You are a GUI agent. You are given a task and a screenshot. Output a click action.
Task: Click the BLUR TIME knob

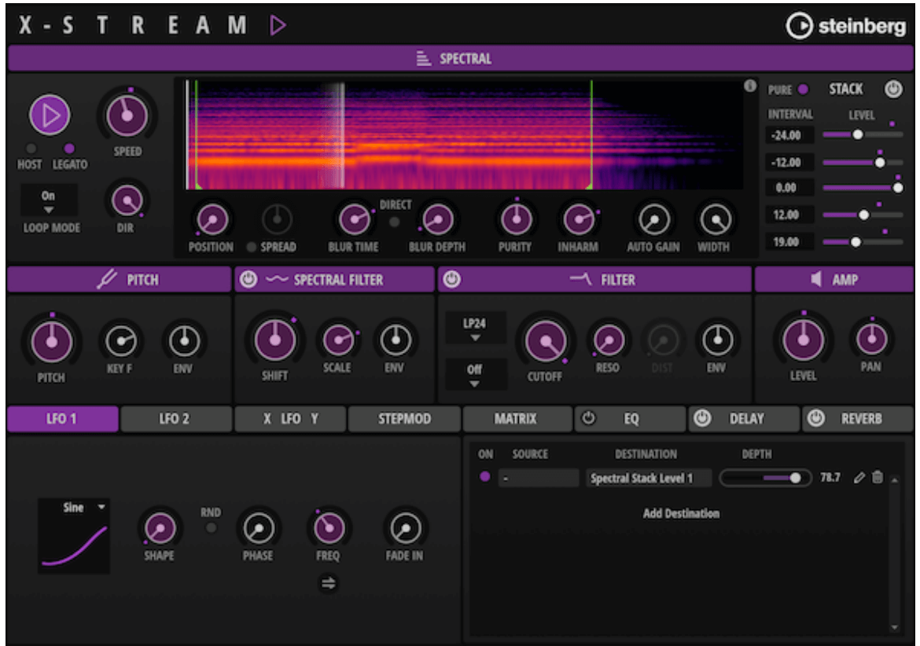click(x=354, y=220)
